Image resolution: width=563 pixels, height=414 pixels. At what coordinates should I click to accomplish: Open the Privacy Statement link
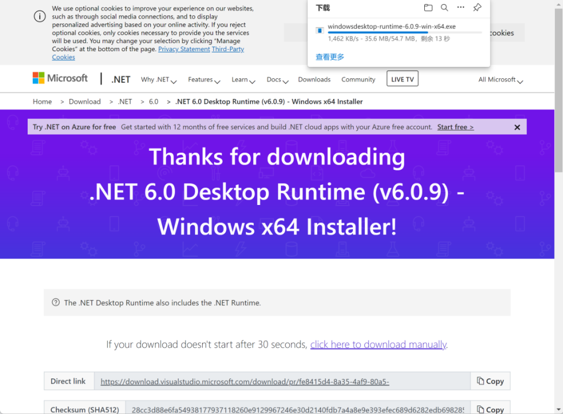point(184,49)
